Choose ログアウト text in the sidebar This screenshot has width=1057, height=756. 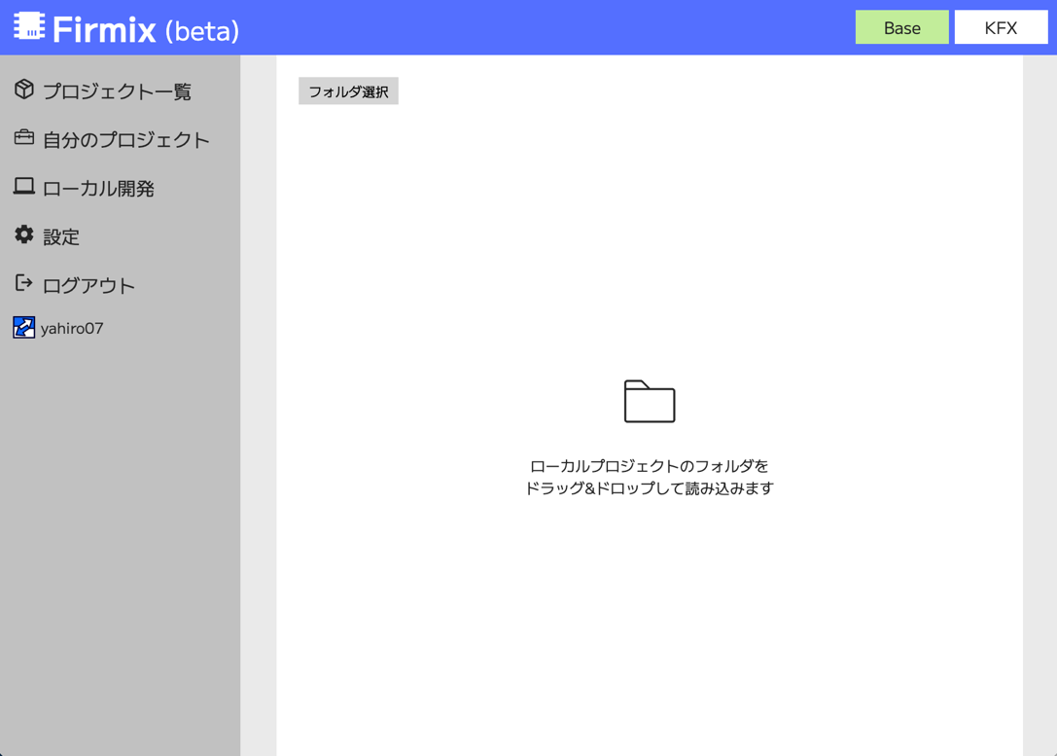click(x=88, y=286)
